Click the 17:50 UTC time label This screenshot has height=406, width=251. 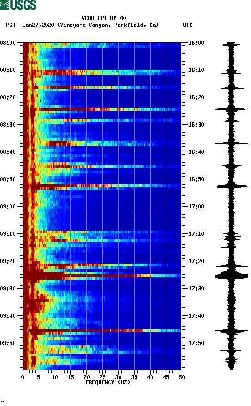196,343
